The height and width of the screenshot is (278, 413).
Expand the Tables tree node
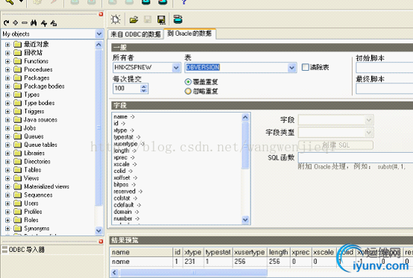pyautogui.click(x=7, y=170)
